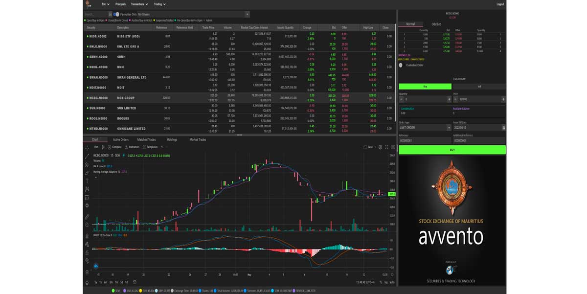Select the text annotation tool

click(x=87, y=181)
